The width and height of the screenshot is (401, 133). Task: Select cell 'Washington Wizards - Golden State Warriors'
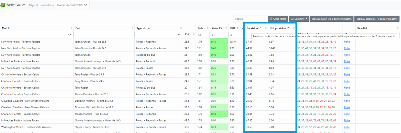[x=37, y=127]
